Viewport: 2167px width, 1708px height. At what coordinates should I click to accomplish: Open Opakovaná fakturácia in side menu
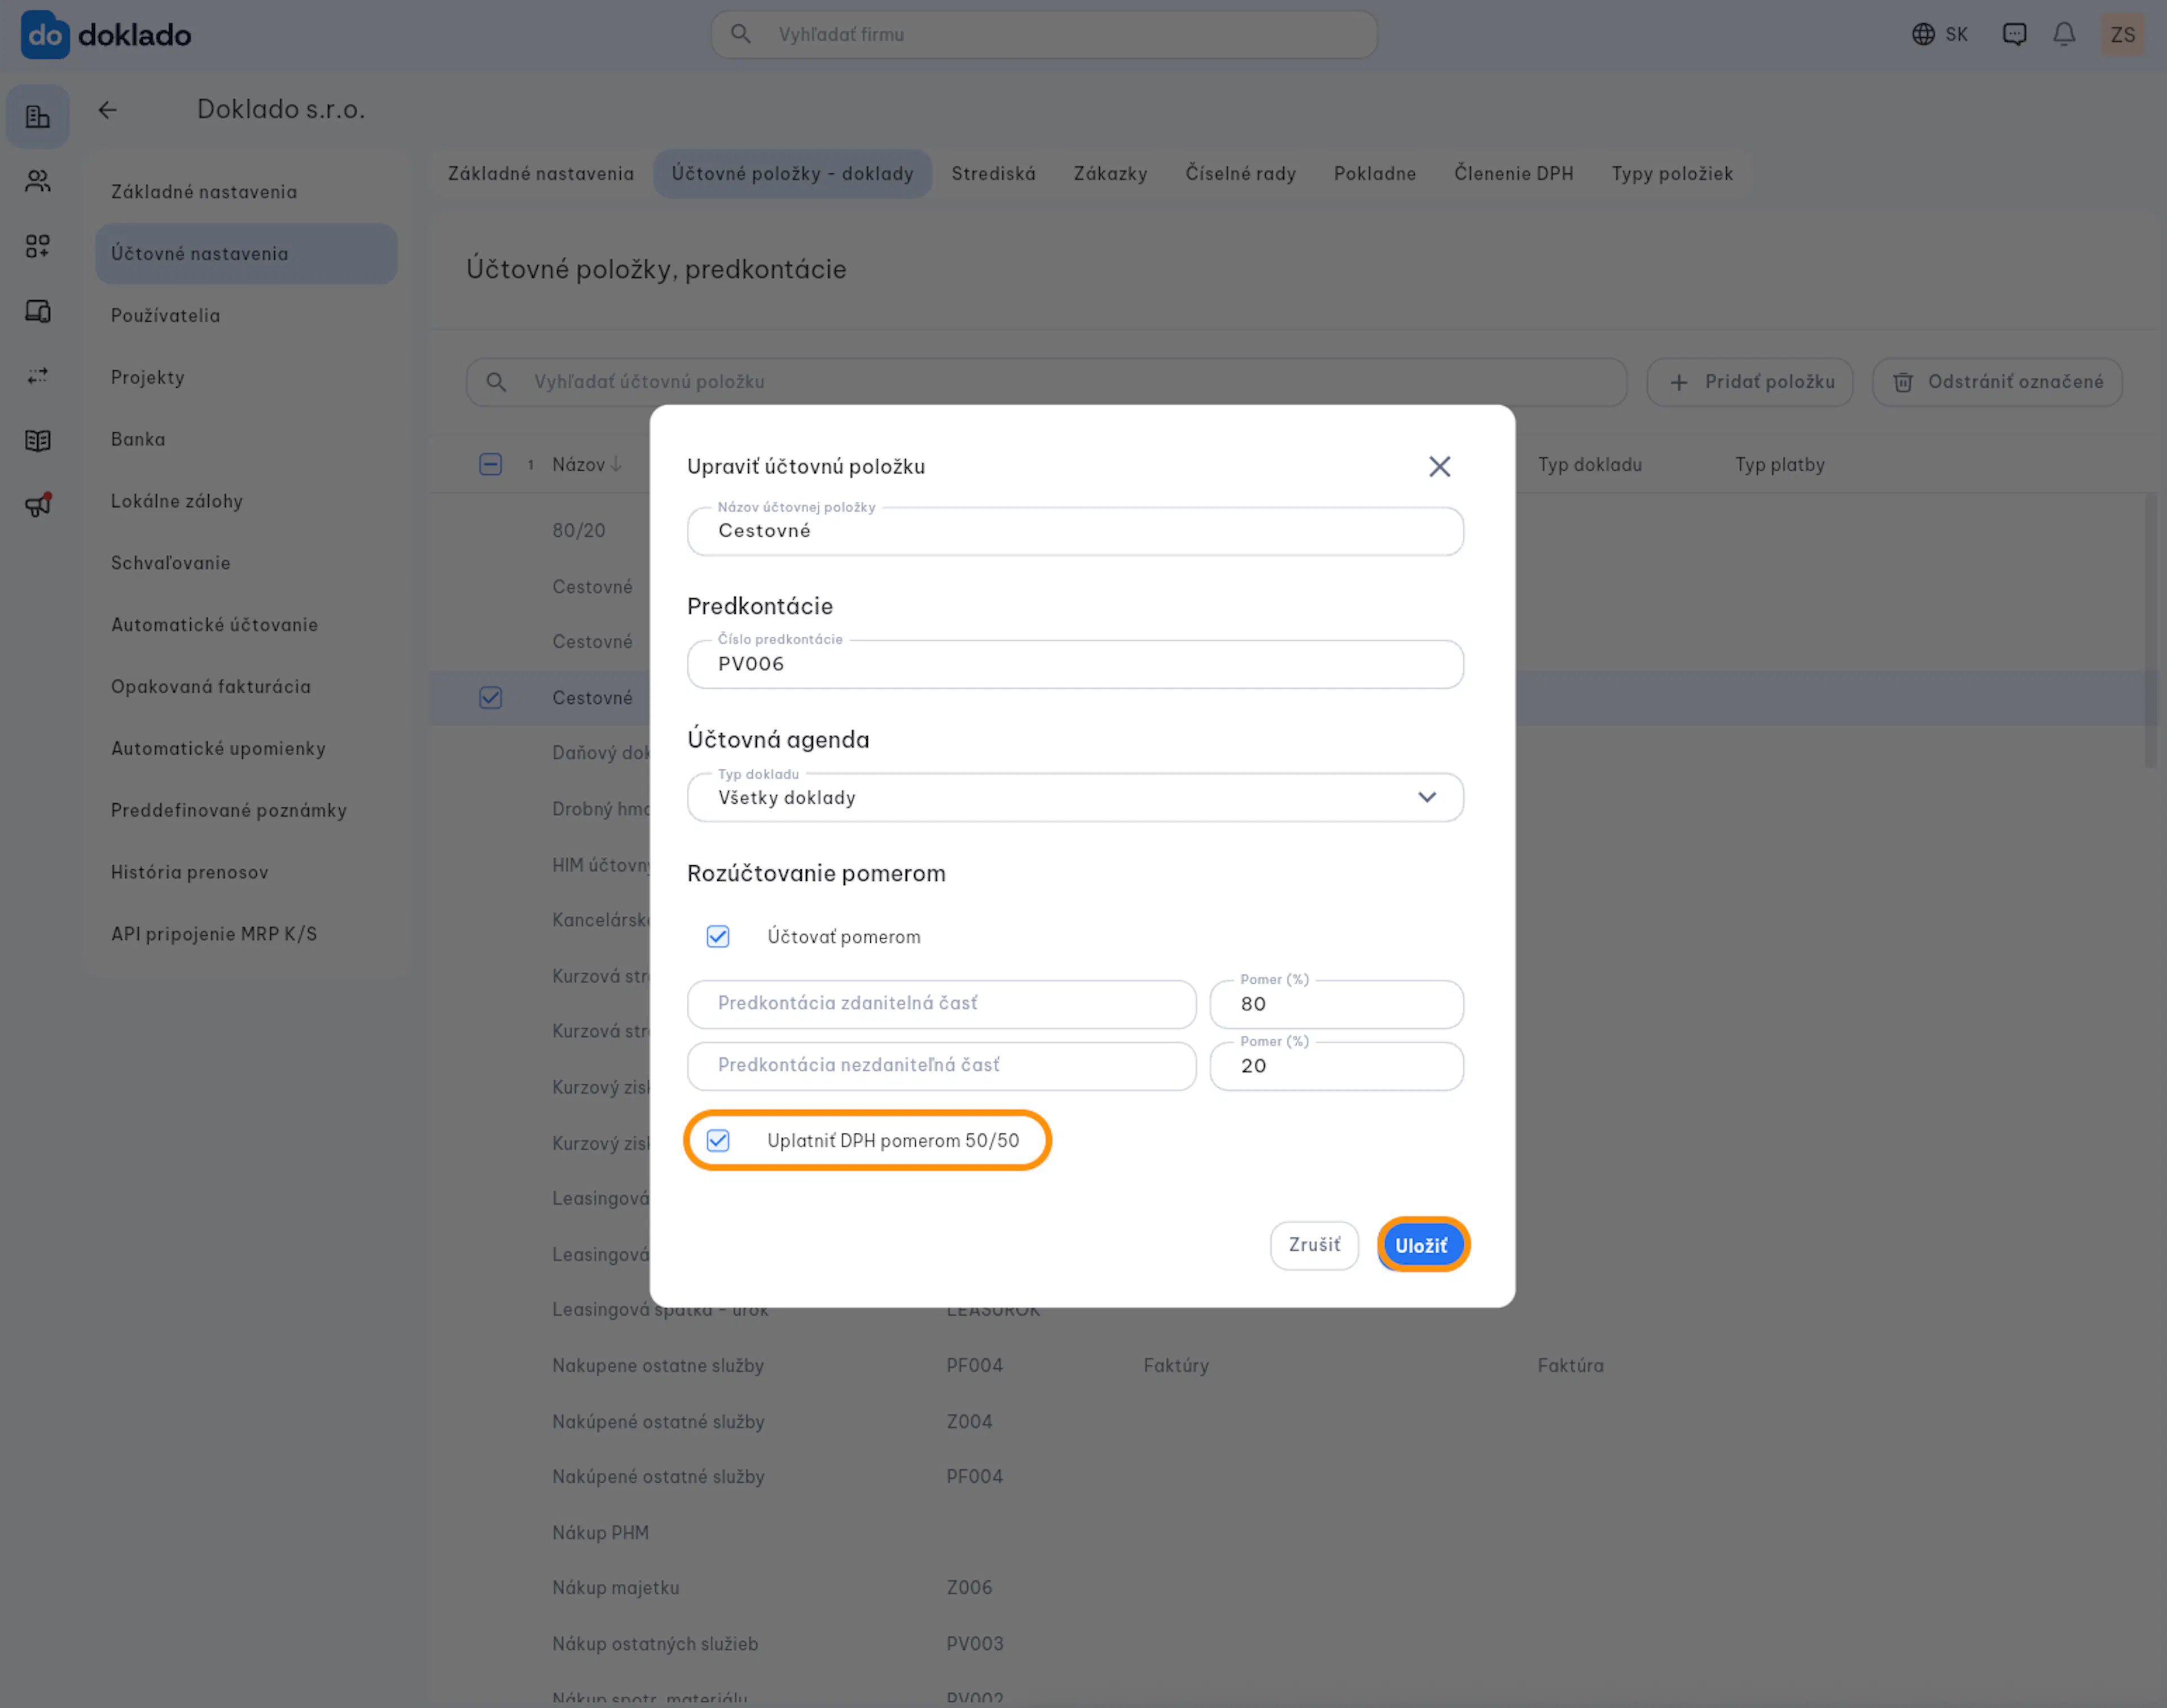[246, 687]
